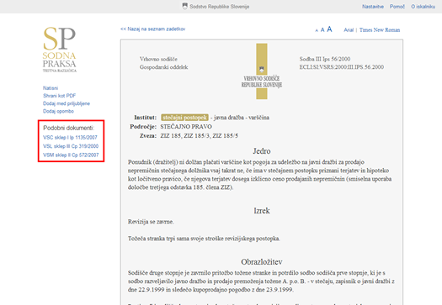Click the Sodstvo Republike Slovenije crest icon
The image size is (442, 305).
coord(185,6)
